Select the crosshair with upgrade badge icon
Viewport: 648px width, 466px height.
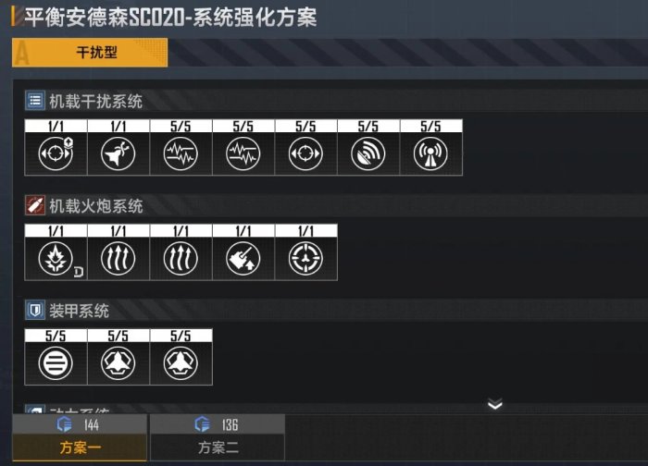pos(56,154)
